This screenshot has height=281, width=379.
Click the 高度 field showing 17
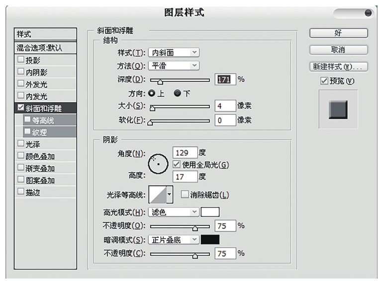[x=185, y=177]
